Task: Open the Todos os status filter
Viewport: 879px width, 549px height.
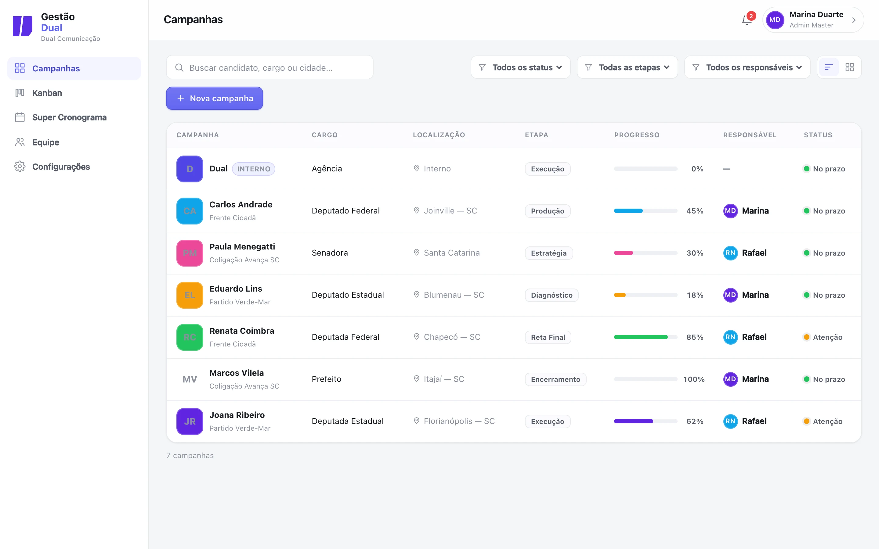Action: 520,67
